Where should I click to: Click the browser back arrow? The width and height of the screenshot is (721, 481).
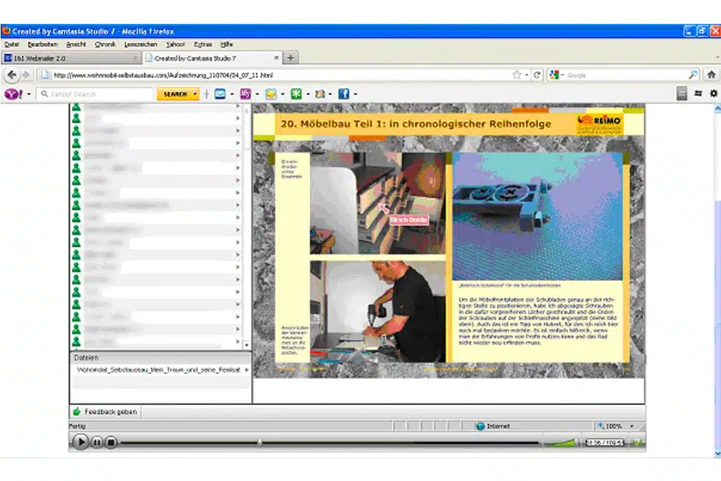(12, 75)
